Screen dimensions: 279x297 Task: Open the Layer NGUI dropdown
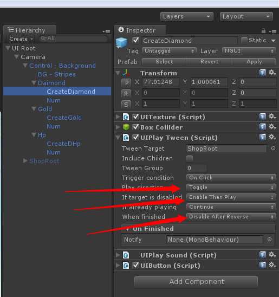249,51
